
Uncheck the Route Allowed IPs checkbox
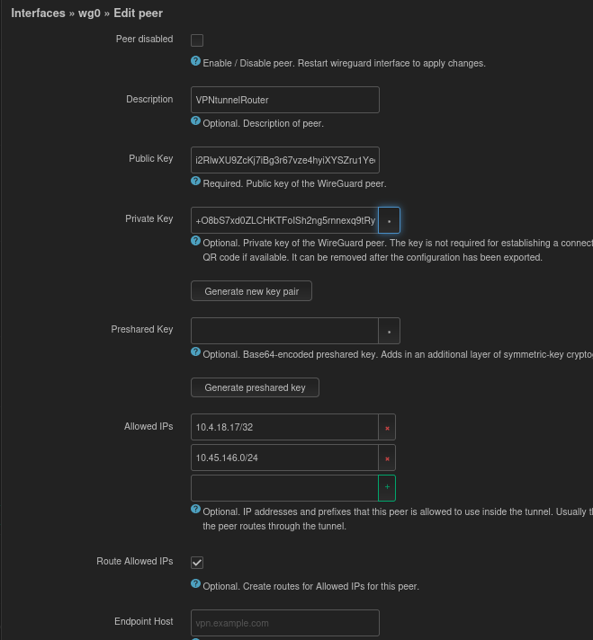coord(197,563)
